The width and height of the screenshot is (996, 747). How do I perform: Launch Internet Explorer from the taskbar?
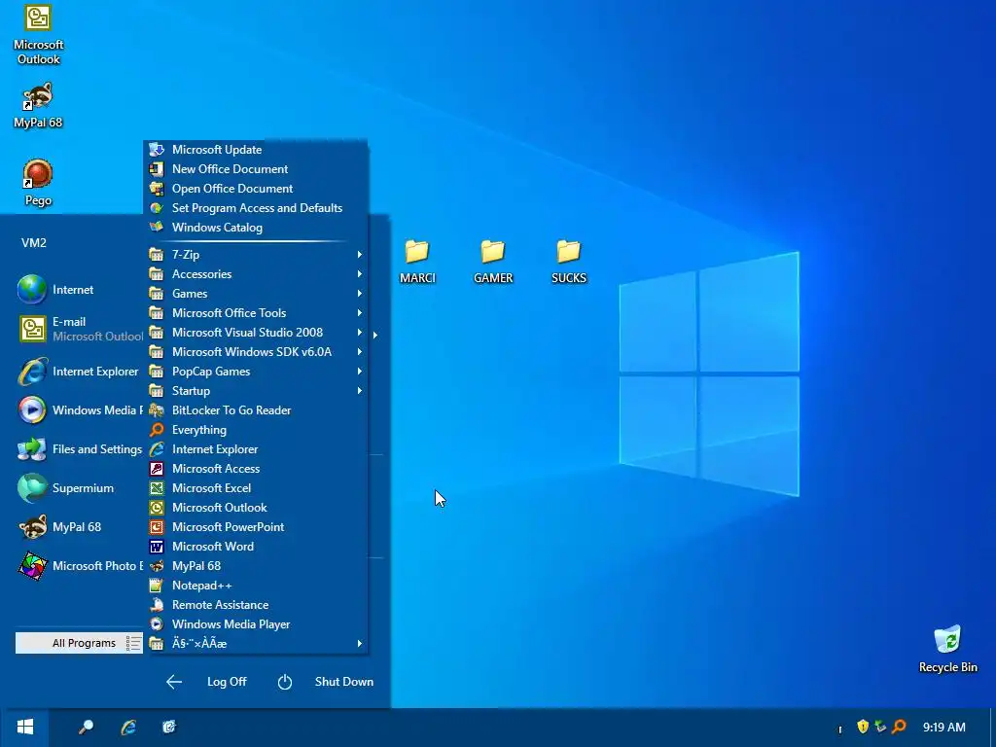coord(128,728)
